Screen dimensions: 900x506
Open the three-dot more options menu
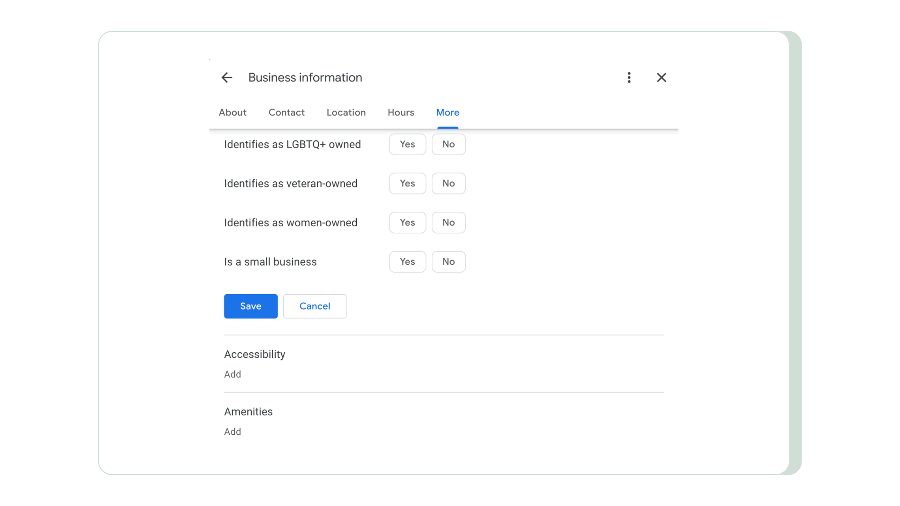[x=629, y=77]
